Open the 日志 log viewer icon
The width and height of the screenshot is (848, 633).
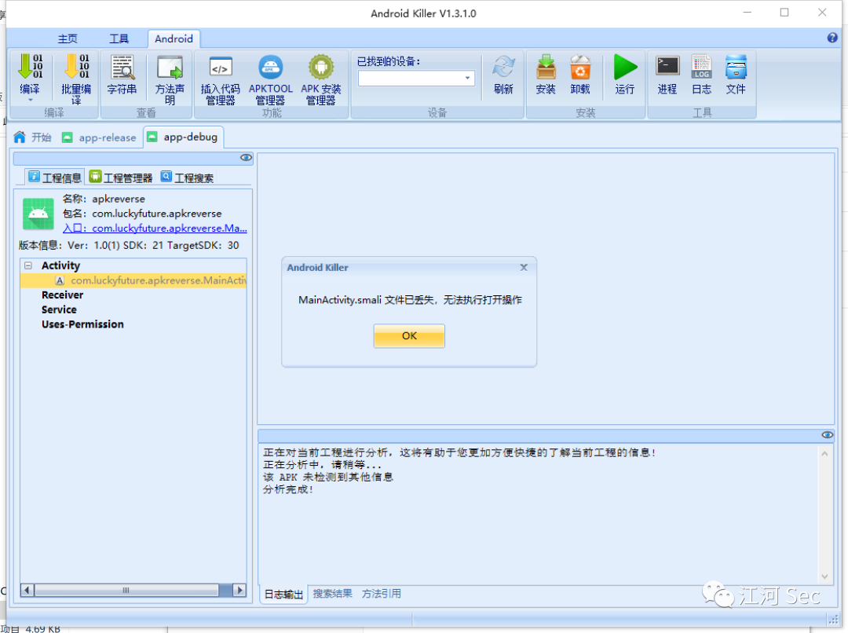click(x=701, y=75)
